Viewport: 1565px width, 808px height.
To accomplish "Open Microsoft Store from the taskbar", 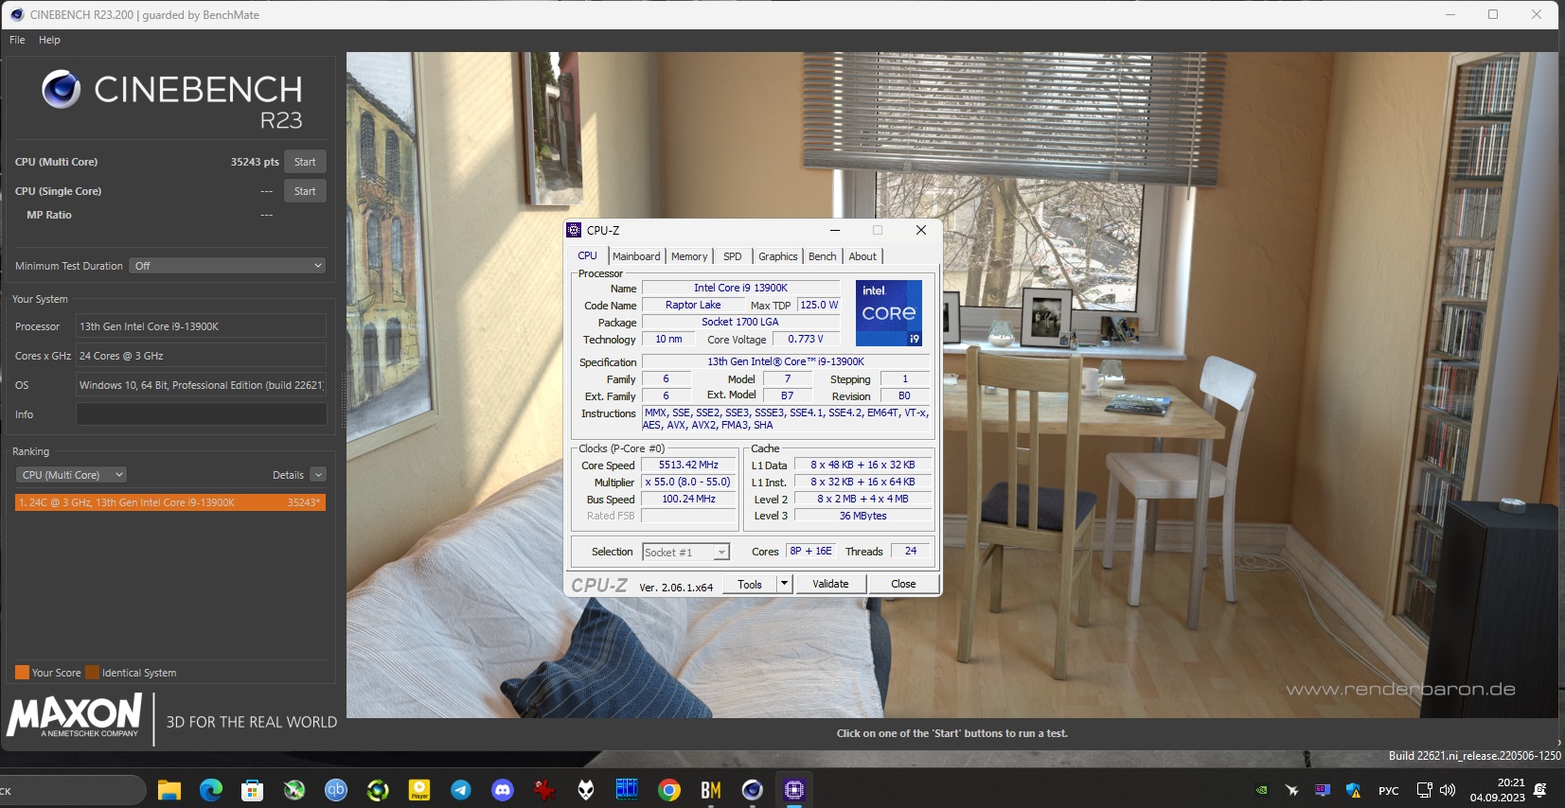I will pyautogui.click(x=253, y=790).
